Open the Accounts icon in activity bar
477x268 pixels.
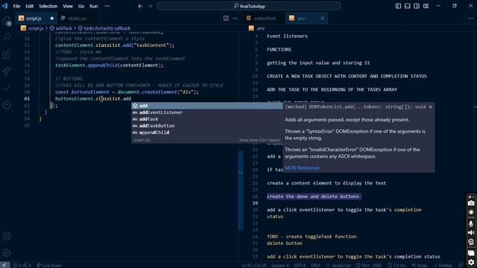(x=7, y=236)
